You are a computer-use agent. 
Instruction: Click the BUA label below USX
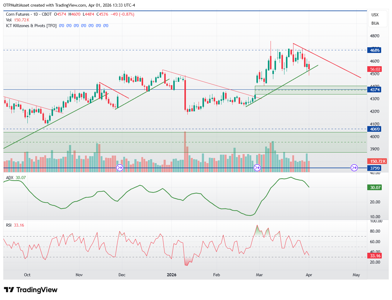[375, 23]
